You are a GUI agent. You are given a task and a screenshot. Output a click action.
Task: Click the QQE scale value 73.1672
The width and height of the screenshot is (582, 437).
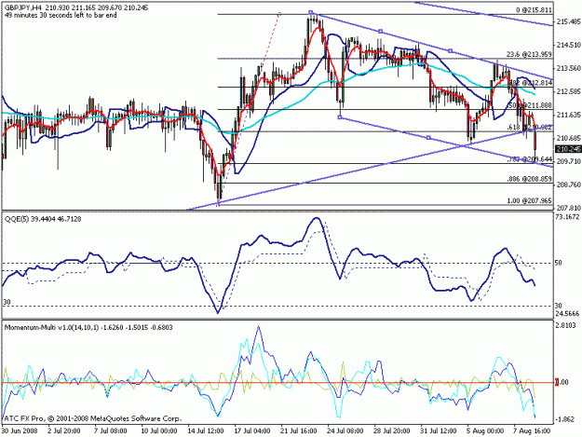point(567,217)
